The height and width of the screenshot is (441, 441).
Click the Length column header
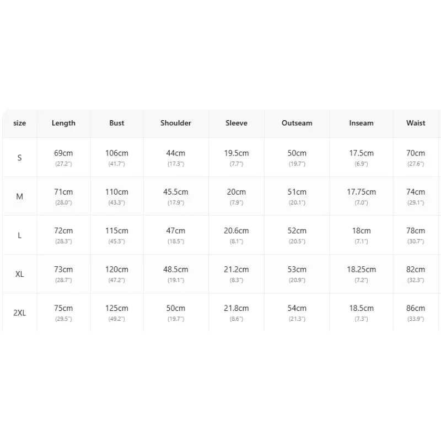pos(63,123)
